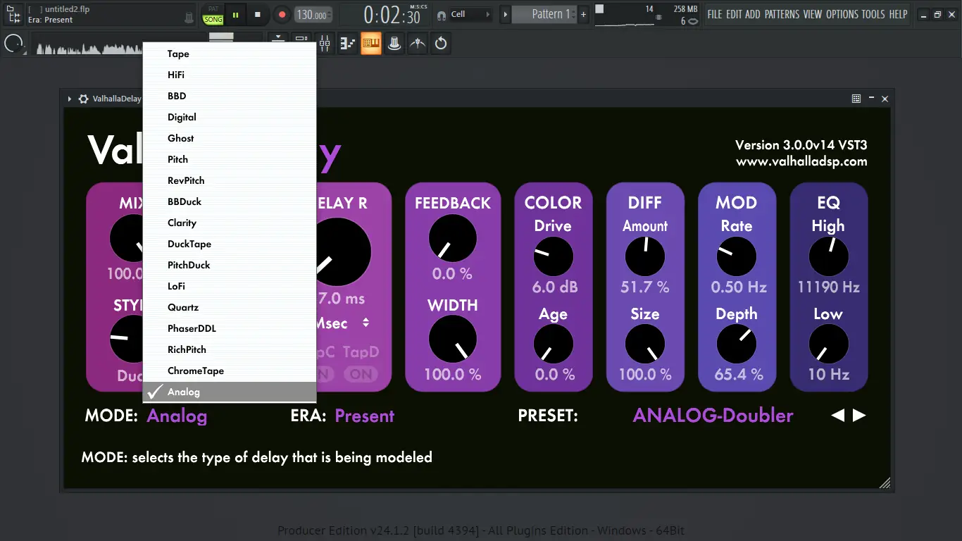Click the arrow left of Pattern 1
The height and width of the screenshot is (541, 962).
pyautogui.click(x=505, y=14)
